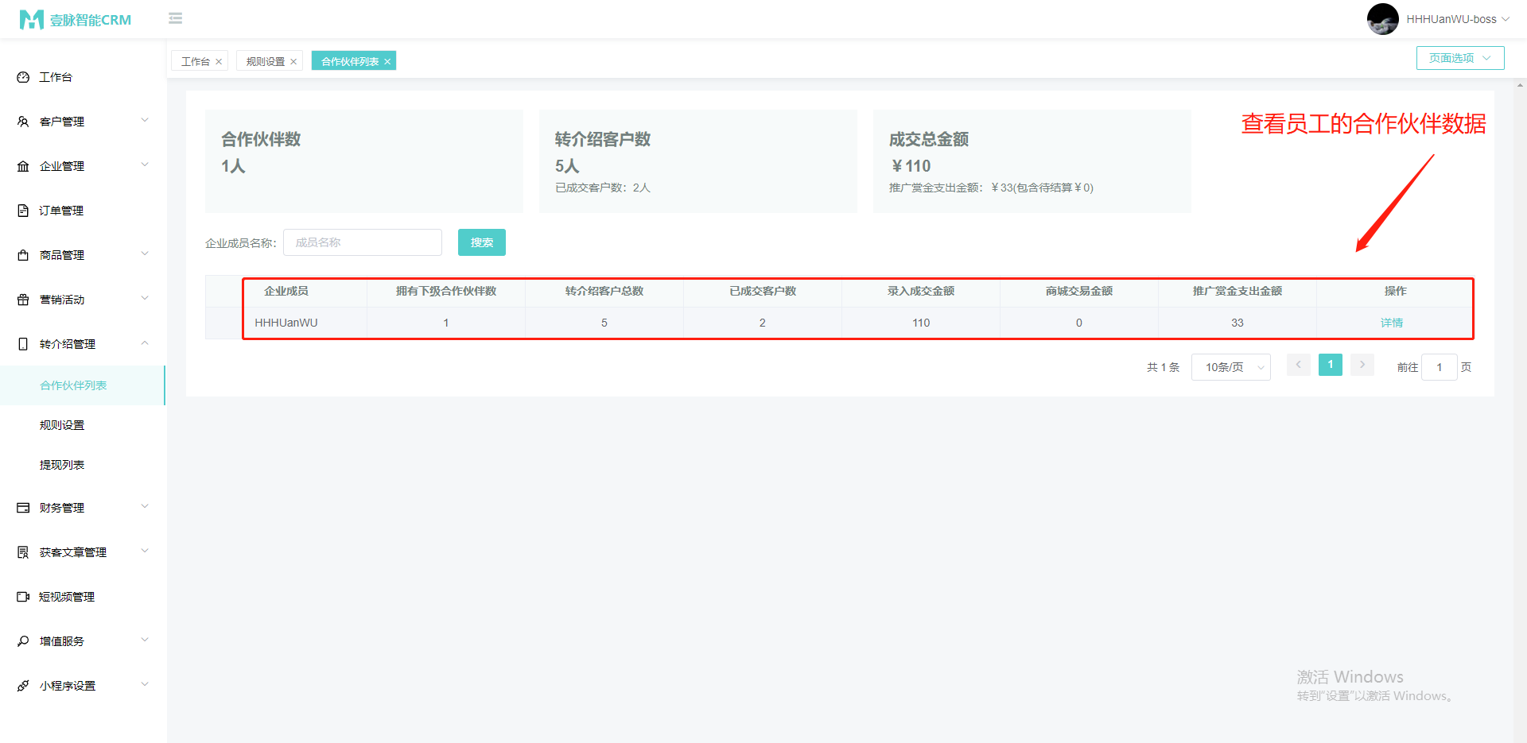Image resolution: width=1527 pixels, height=743 pixels.
Task: Click the 订单管理 document icon
Action: [23, 211]
